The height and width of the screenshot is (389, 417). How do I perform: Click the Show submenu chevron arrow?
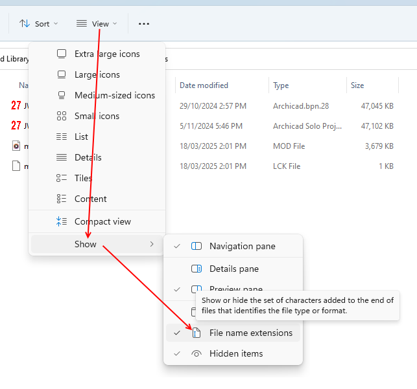(x=152, y=244)
